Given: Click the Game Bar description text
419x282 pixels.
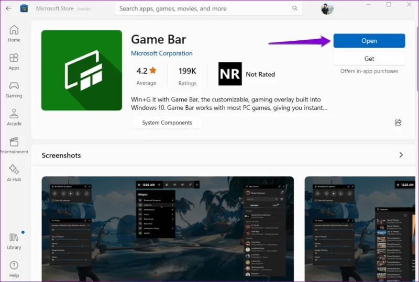Looking at the screenshot, I should coord(229,104).
